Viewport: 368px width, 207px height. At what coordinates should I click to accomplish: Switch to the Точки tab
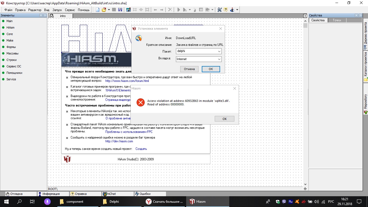pos(337,20)
